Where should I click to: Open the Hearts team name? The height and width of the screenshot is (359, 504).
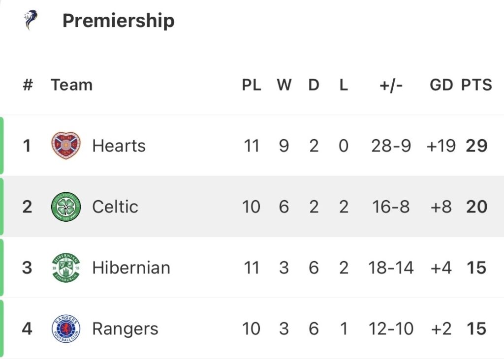pyautogui.click(x=119, y=146)
